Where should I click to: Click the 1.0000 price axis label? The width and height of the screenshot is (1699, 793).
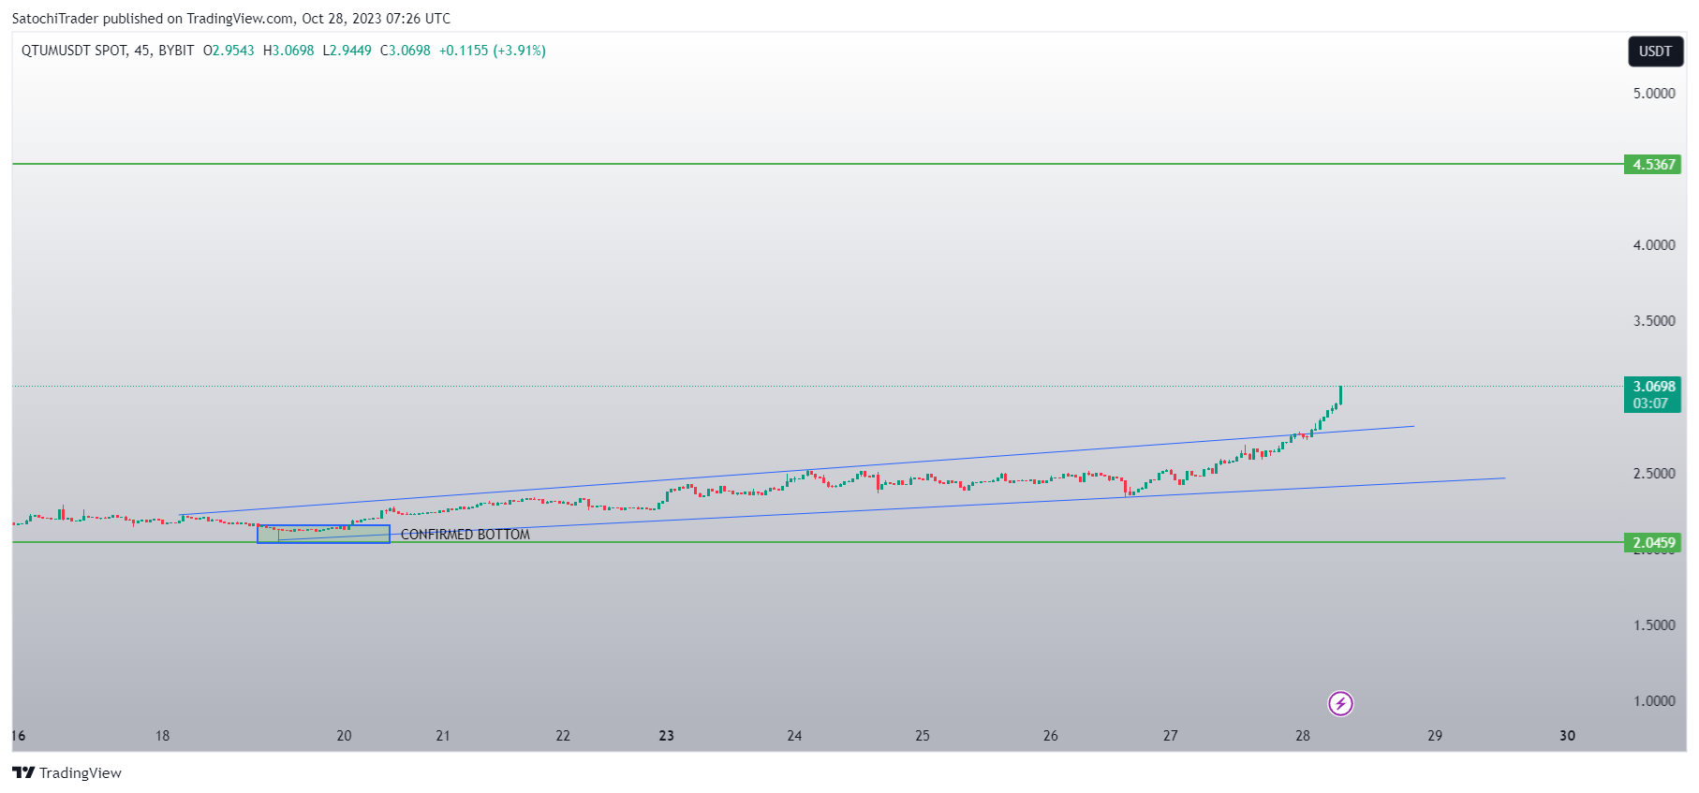click(1654, 701)
